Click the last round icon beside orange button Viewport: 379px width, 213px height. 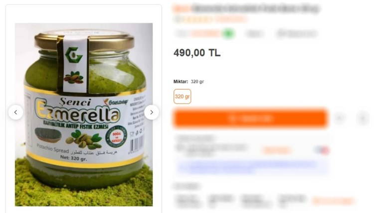click(x=363, y=118)
